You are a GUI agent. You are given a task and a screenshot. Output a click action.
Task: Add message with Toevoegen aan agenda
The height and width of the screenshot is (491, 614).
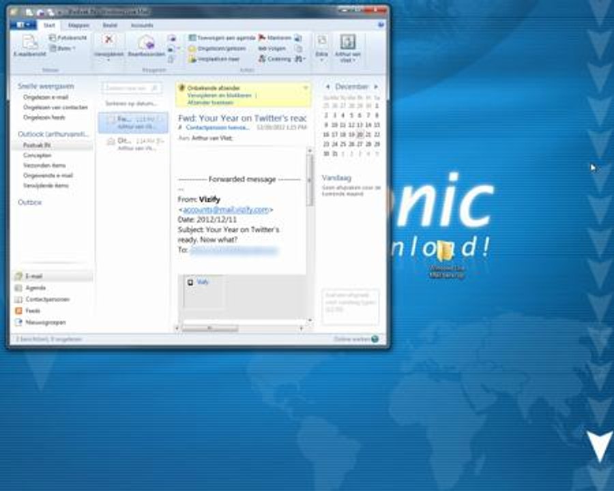pos(222,38)
